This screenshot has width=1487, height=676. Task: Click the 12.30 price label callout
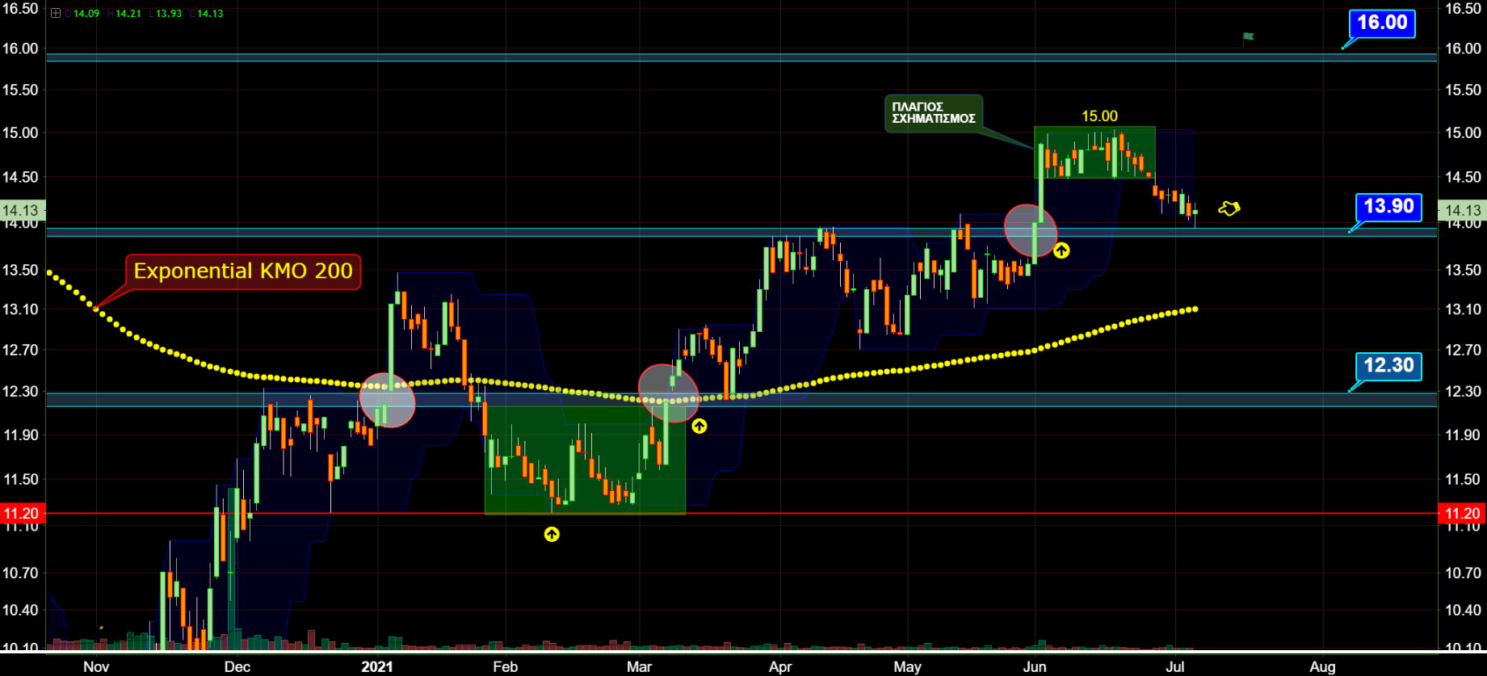tap(1388, 366)
